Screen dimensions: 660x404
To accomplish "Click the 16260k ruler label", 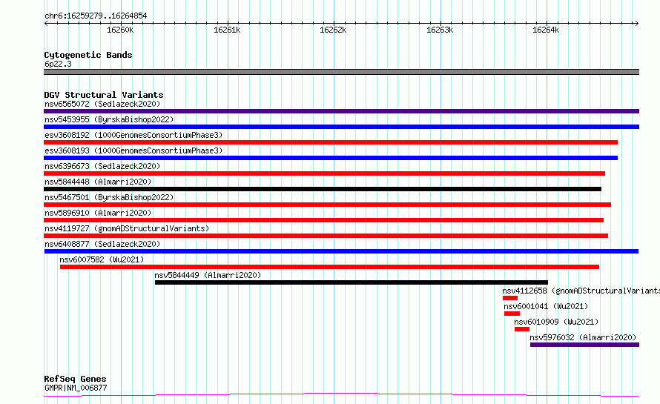I will tap(120, 30).
